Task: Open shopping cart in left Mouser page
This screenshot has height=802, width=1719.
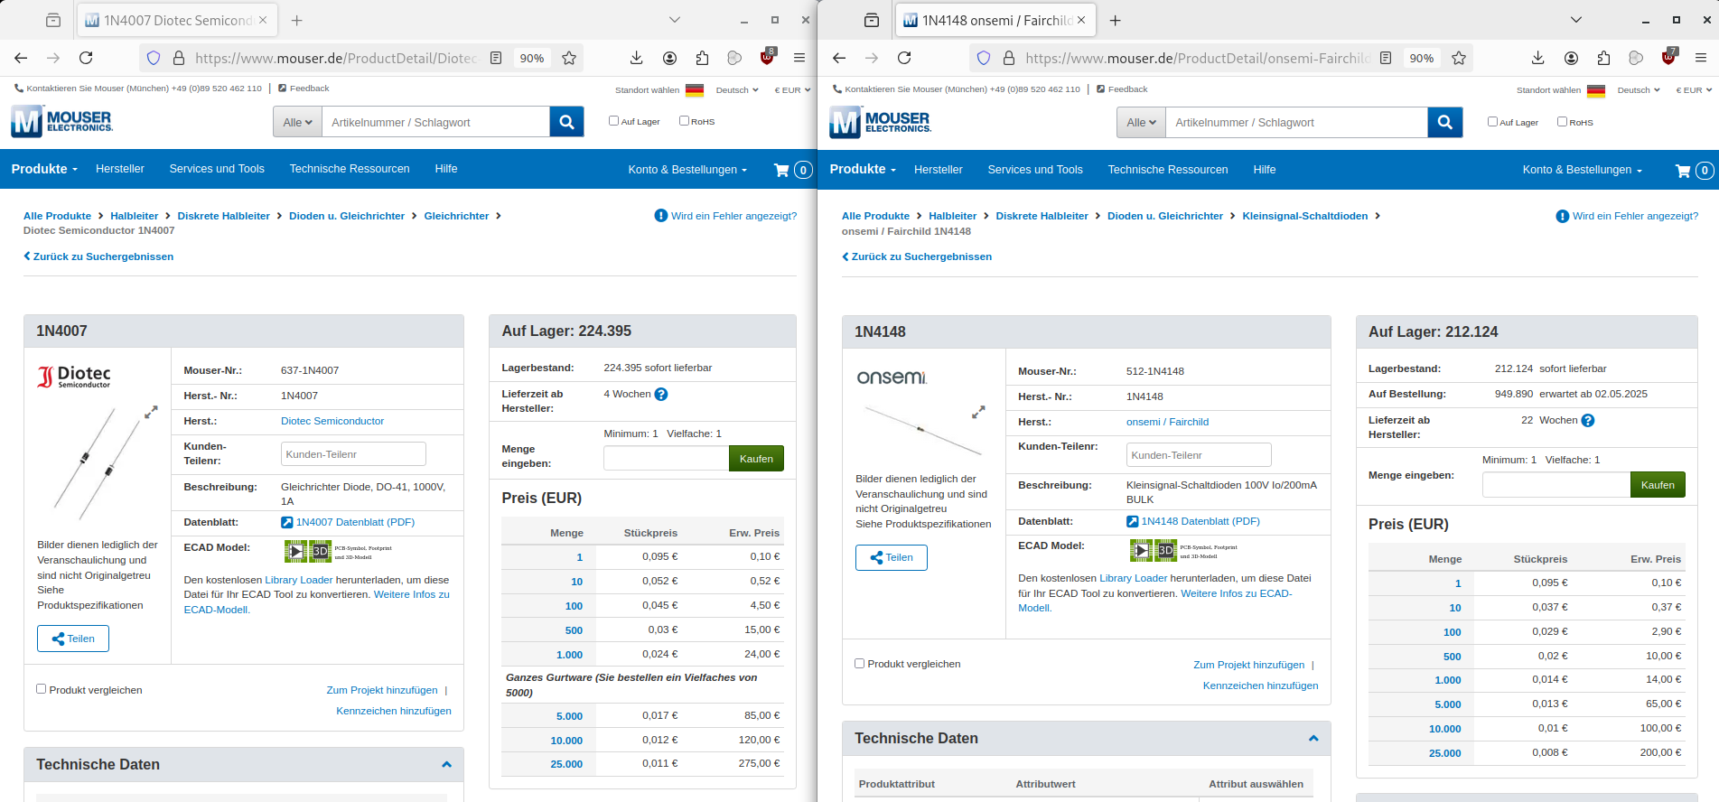Action: [x=793, y=170]
